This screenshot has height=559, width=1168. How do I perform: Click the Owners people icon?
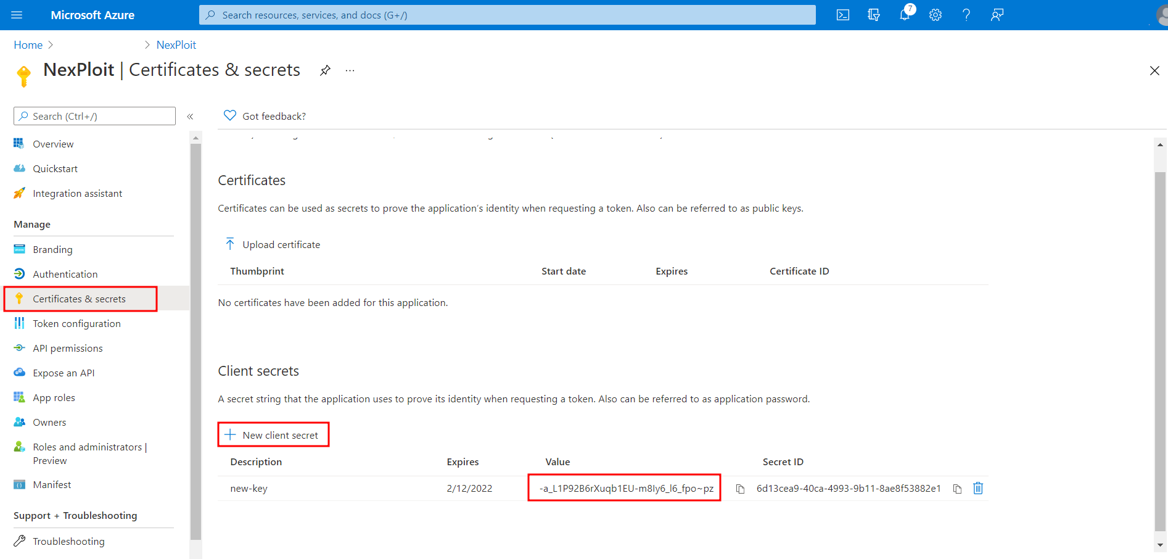point(19,422)
